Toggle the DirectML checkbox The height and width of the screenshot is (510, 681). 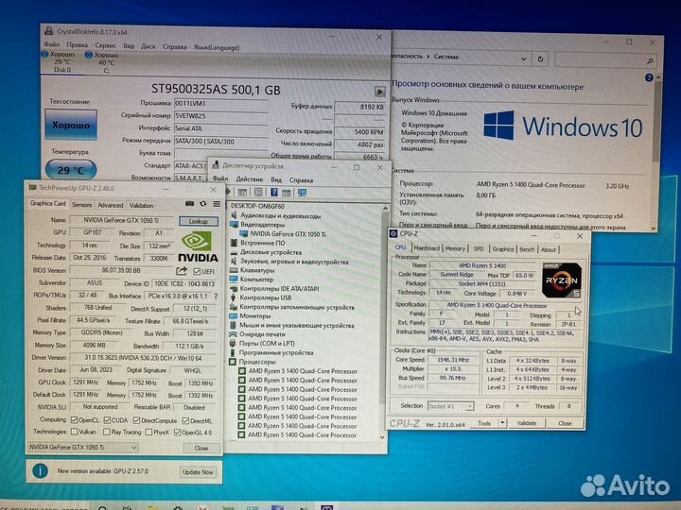pyautogui.click(x=186, y=421)
